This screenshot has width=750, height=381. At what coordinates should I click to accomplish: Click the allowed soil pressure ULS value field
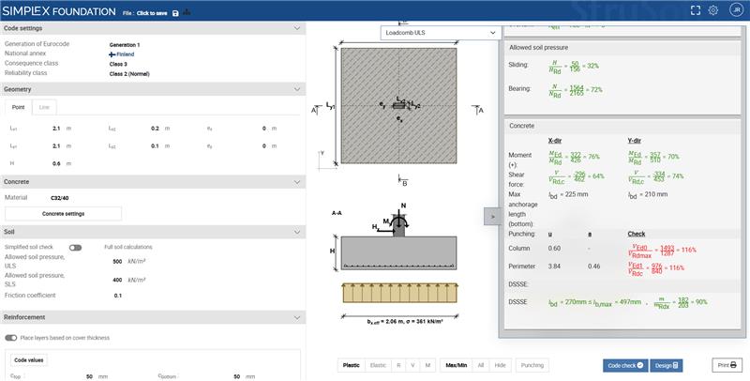[117, 262]
